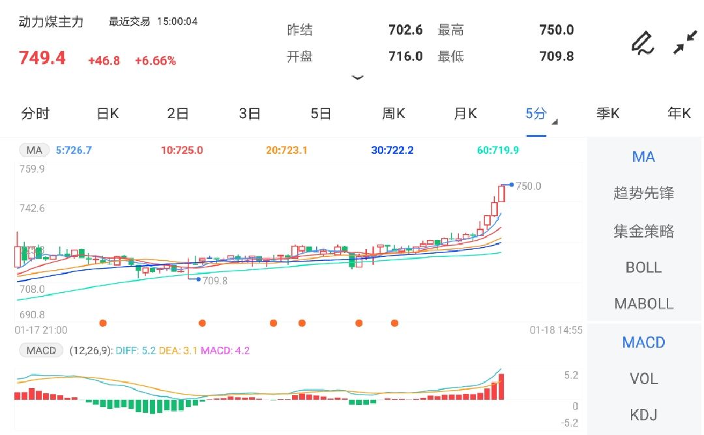Select MACD in the sub-indicator sidebar

(x=643, y=342)
